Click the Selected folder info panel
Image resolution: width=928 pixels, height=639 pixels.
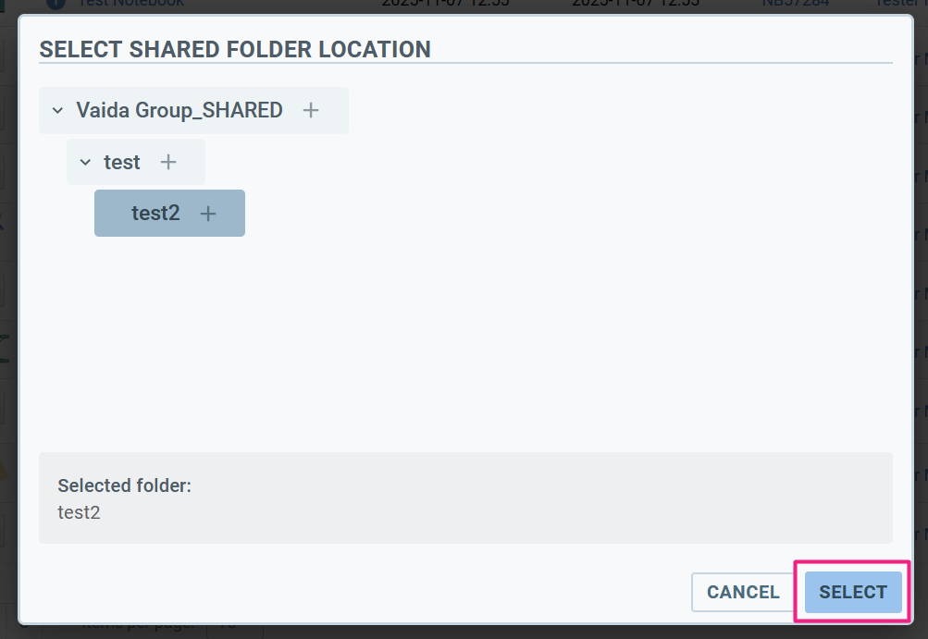coord(464,498)
